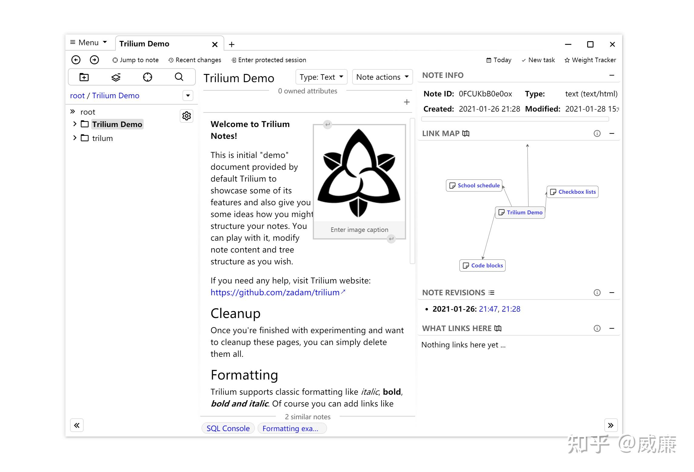
Task: Click Jump to note
Action: [135, 60]
